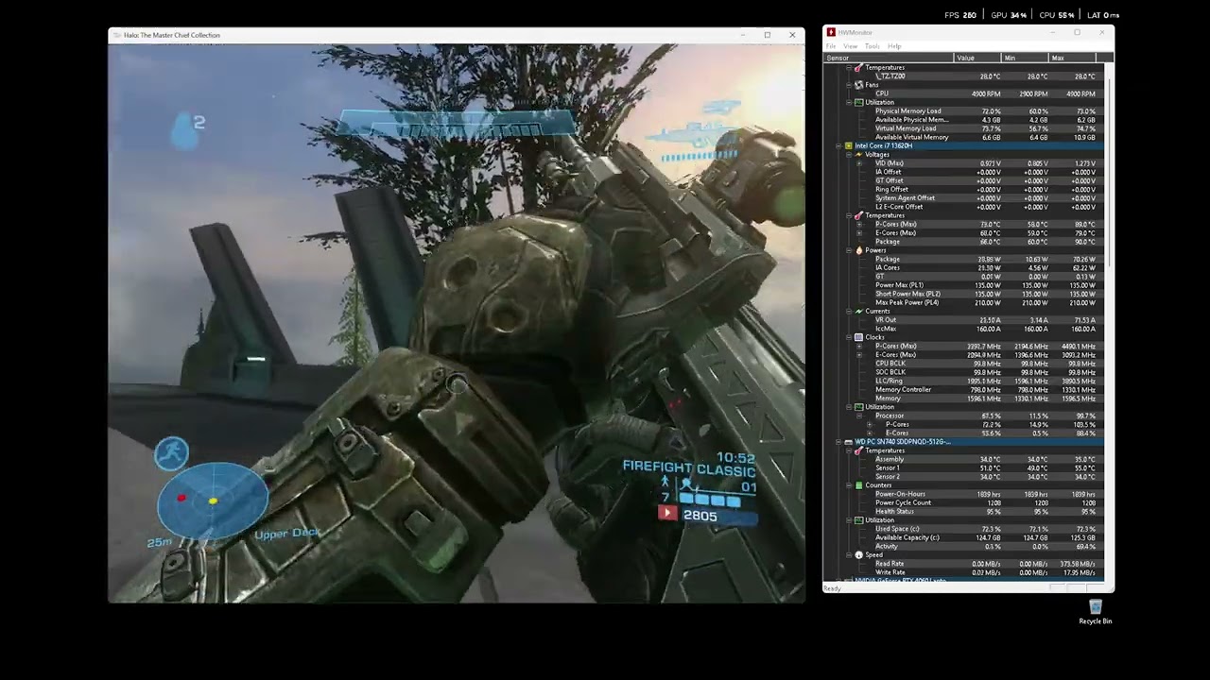The image size is (1210, 680).
Task: Click thermometer icon of Temperatures above \_TZ.TZ00
Action: click(x=858, y=67)
